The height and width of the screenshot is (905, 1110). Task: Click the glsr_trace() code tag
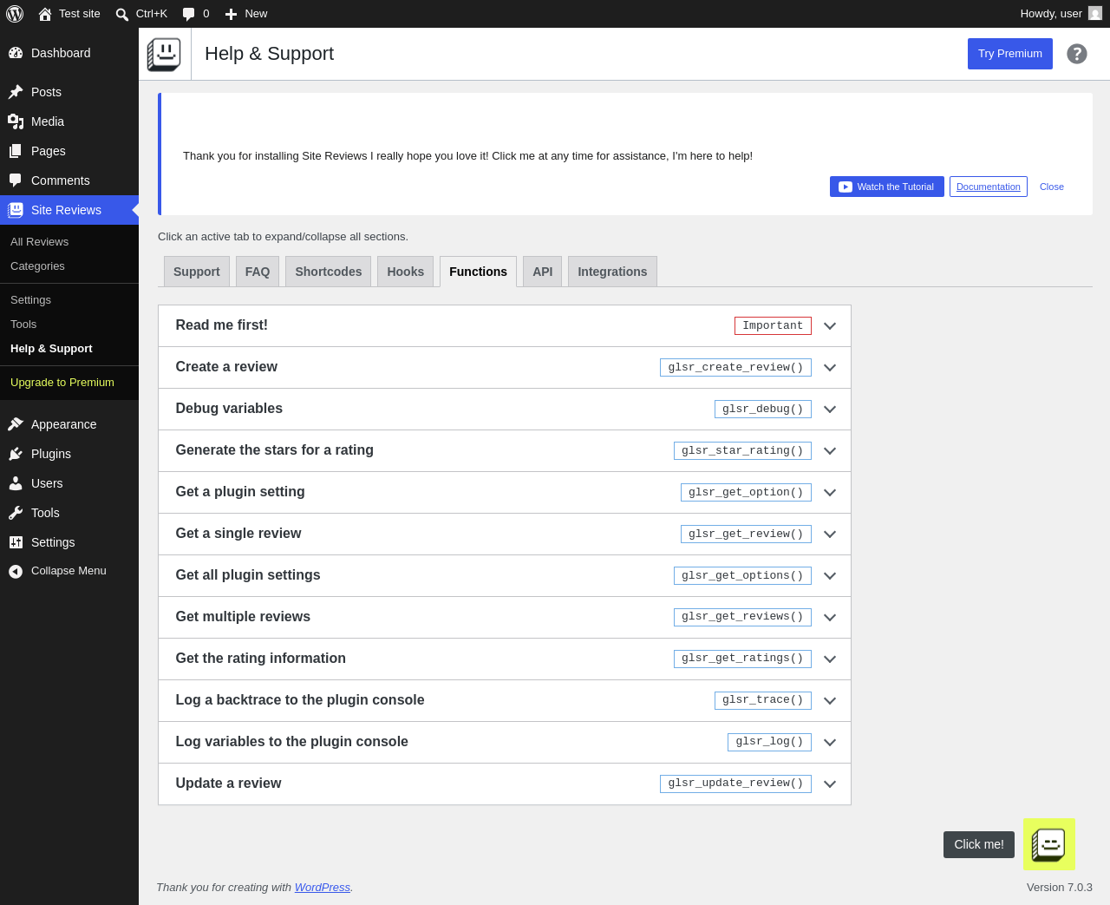pos(763,700)
